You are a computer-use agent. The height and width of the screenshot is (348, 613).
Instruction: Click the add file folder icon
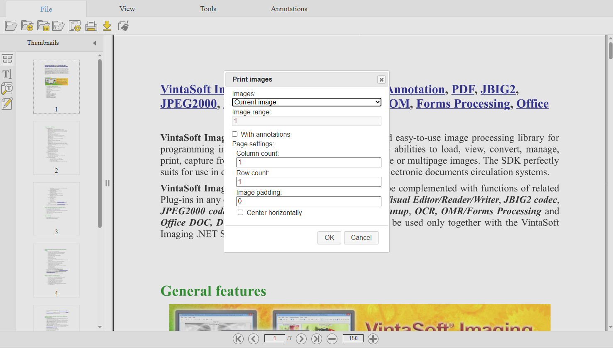(27, 26)
